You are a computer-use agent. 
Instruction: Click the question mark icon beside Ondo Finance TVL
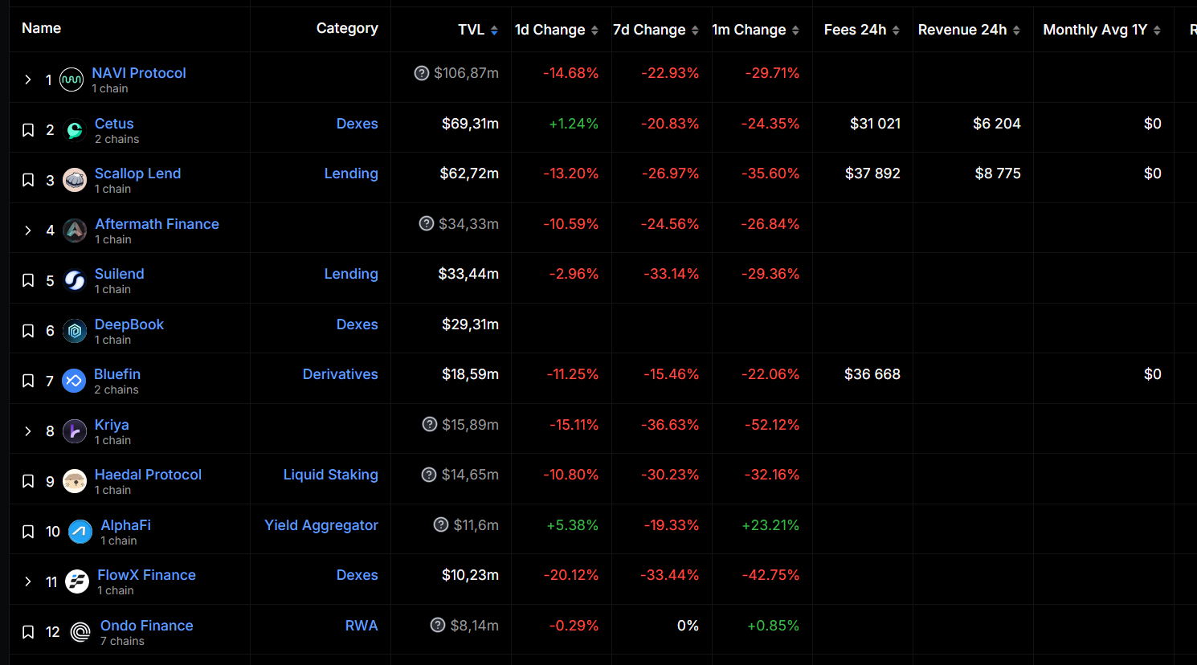(438, 625)
